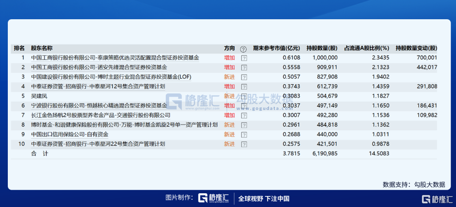The height and width of the screenshot is (207, 456).
Task: Click the question mark icon in row 4
Action: [x=244, y=87]
